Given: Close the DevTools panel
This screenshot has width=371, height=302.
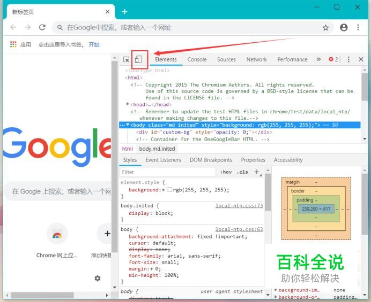Looking at the screenshot, I should pyautogui.click(x=361, y=59).
